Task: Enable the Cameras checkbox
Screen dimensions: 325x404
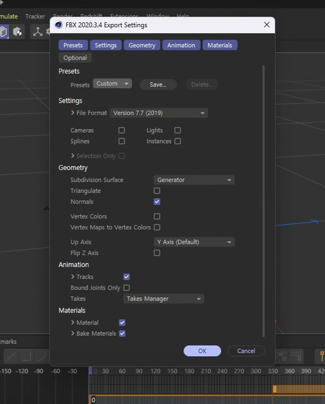Action: coord(122,130)
